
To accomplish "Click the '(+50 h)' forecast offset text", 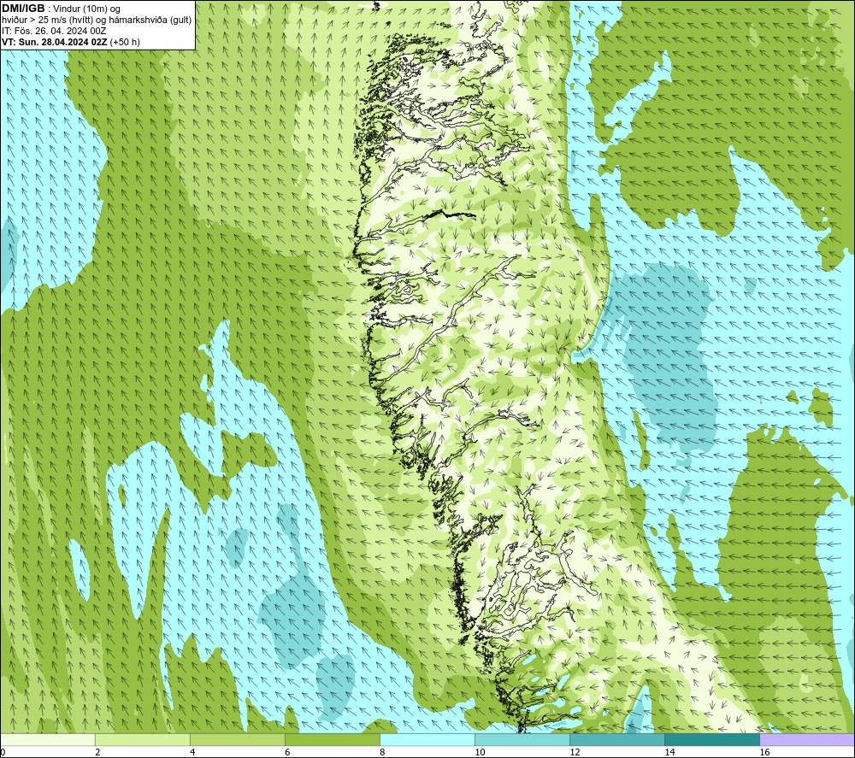I will coord(125,42).
